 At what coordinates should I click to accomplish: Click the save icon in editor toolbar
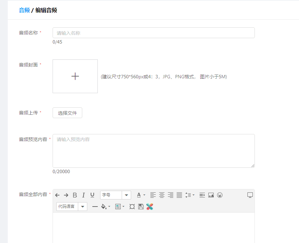(x=141, y=207)
